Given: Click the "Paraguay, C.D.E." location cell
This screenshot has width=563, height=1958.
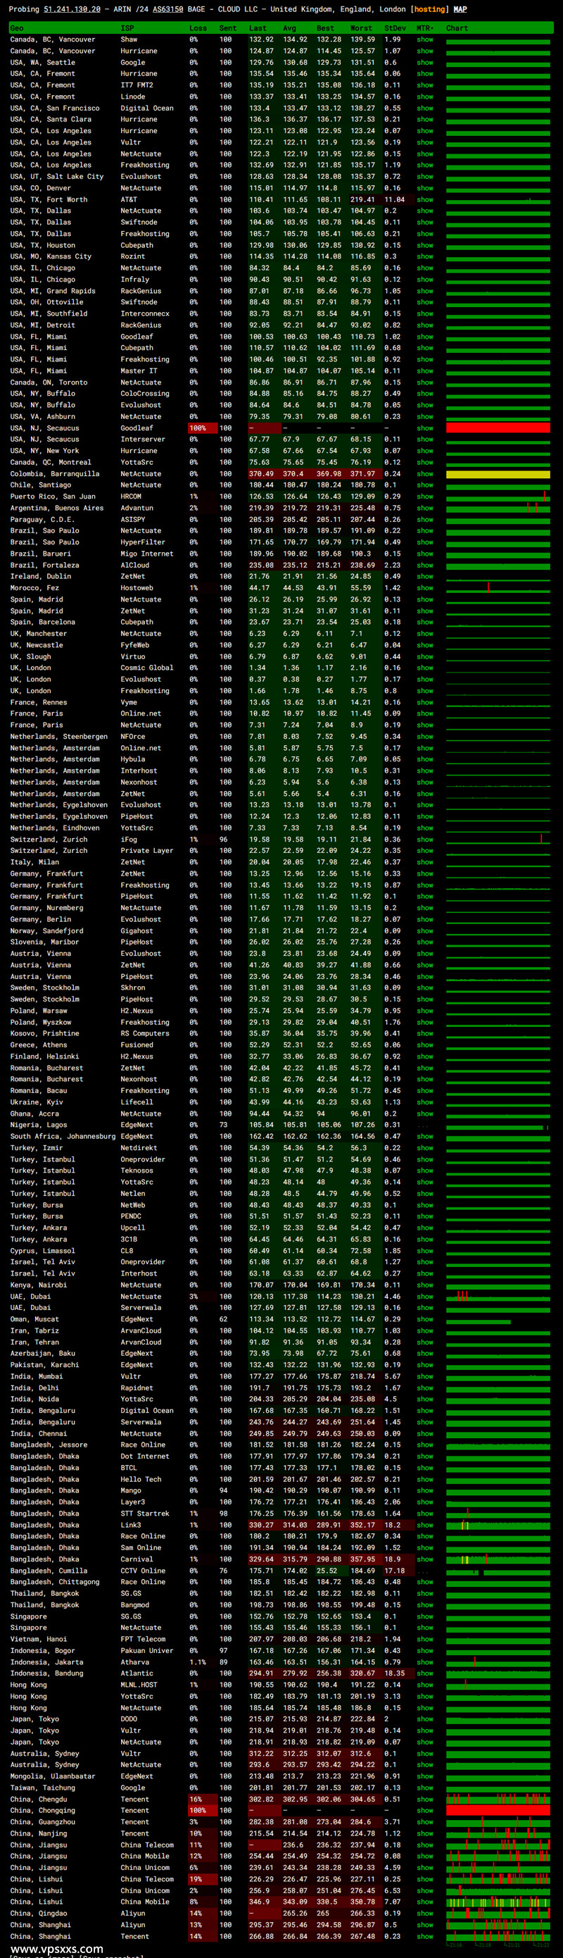Looking at the screenshot, I should tap(42, 519).
